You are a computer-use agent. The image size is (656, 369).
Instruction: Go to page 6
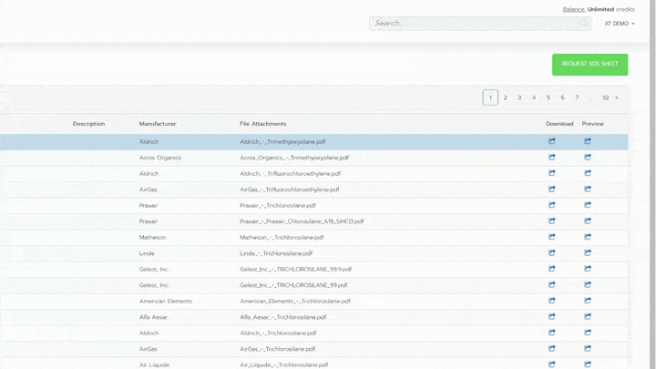tap(562, 97)
